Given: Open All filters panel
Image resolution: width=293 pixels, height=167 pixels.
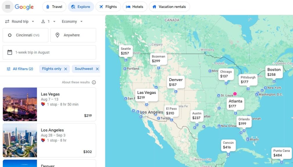Looking at the screenshot, I should pyautogui.click(x=20, y=69).
